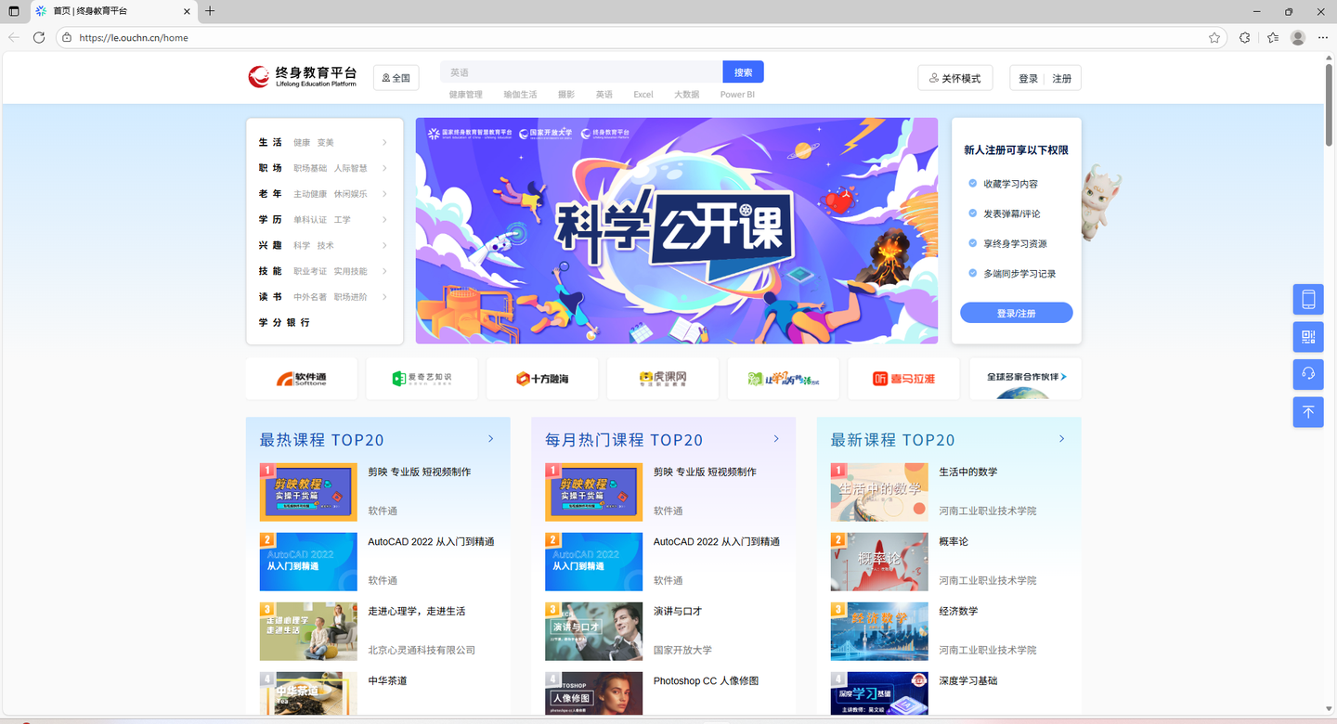Click into the course search box
This screenshot has width=1337, height=724.
click(x=582, y=72)
